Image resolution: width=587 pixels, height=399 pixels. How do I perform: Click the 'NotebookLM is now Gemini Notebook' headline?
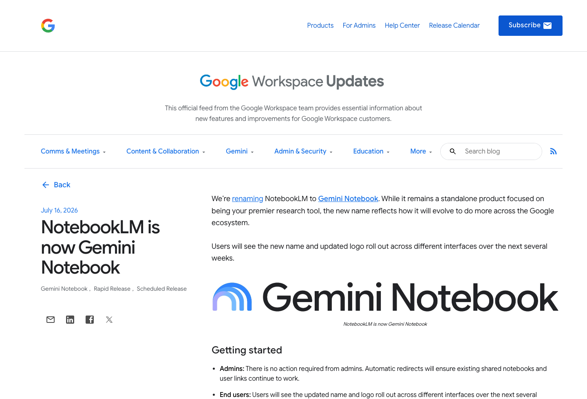(100, 247)
